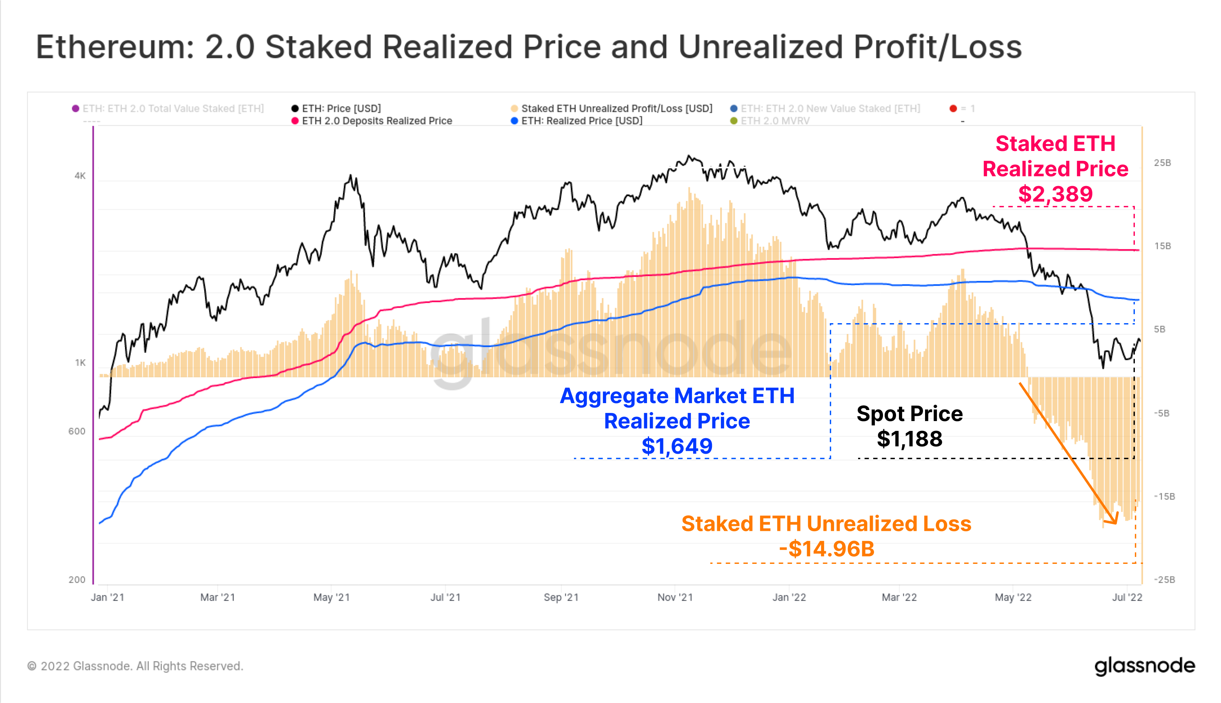Click the tan Unrealized Profit/Loss legend swatch
1221x703 pixels.
514,109
